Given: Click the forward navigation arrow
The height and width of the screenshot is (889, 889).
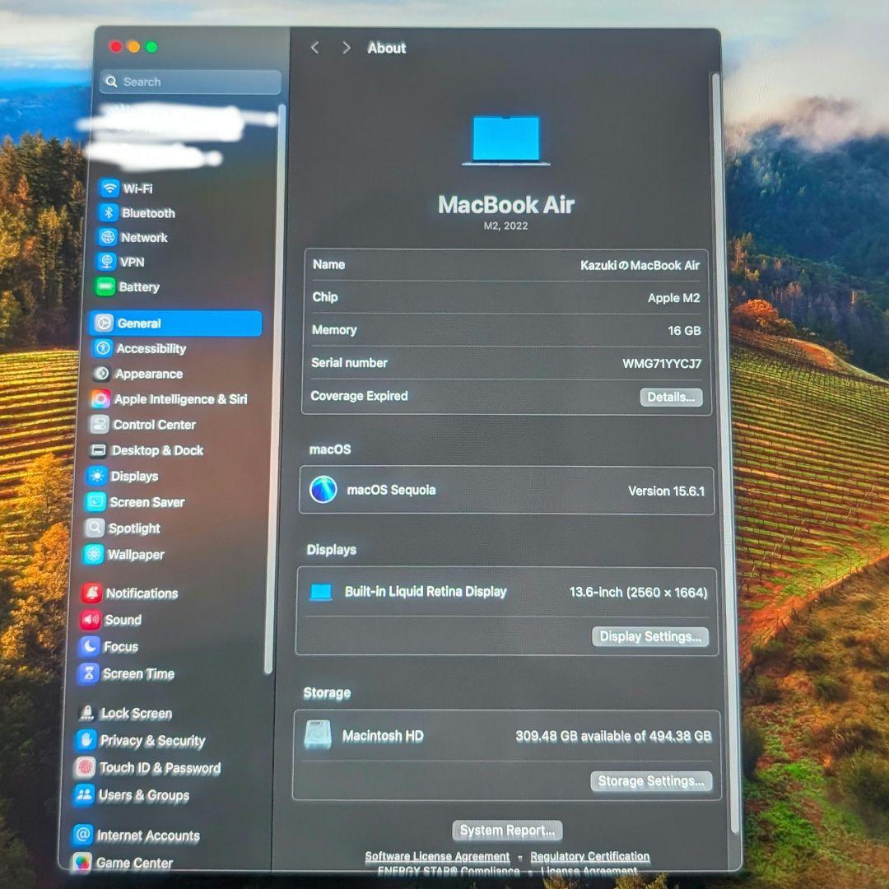Looking at the screenshot, I should [346, 48].
